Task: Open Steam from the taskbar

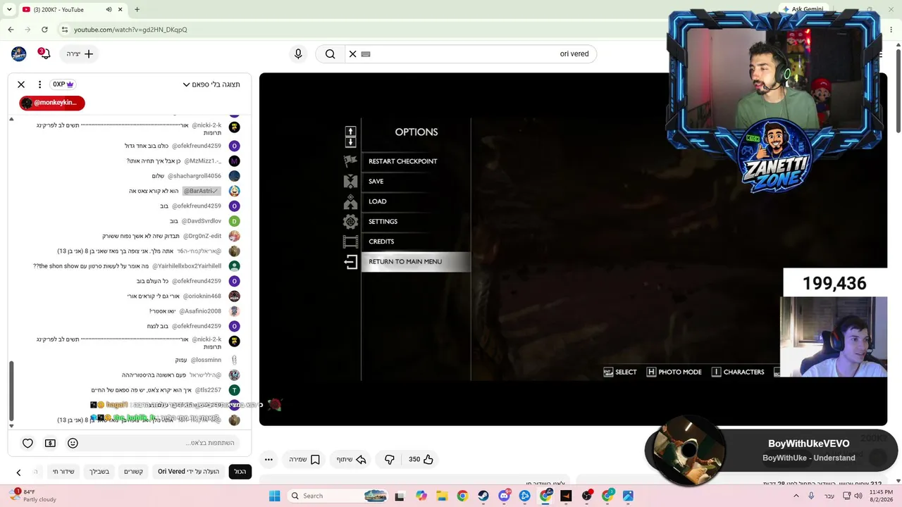Action: [483, 496]
